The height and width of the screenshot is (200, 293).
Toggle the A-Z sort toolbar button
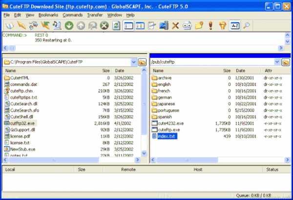pyautogui.click(x=235, y=25)
